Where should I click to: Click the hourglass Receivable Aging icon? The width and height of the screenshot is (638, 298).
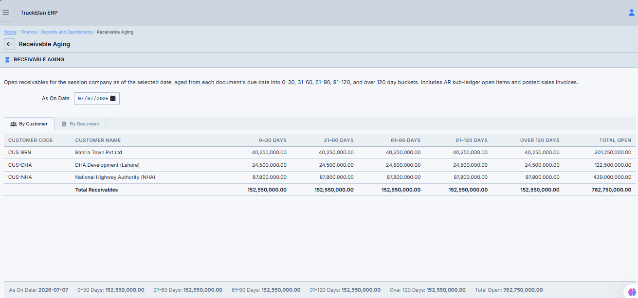point(7,60)
